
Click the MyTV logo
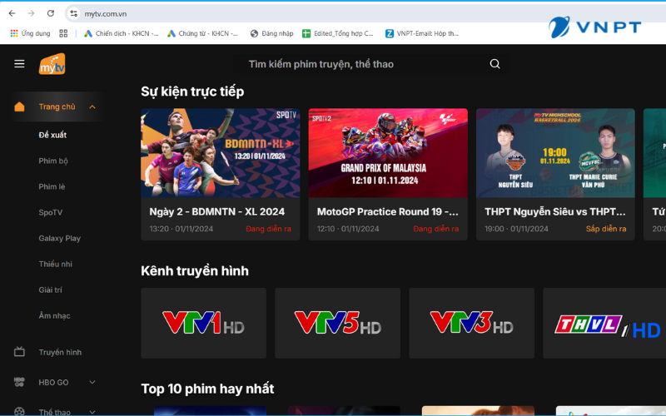click(52, 64)
